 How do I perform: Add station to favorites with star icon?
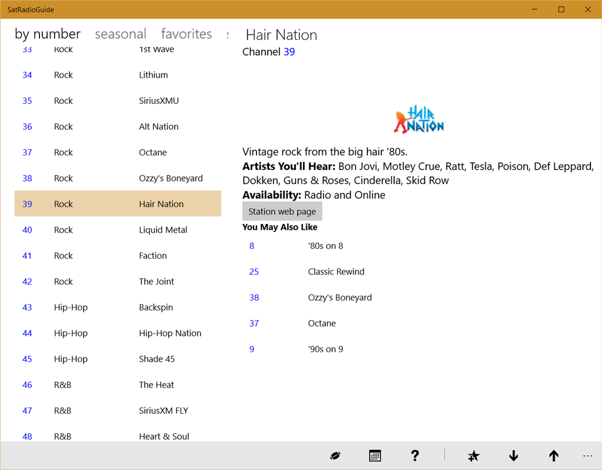[x=474, y=456]
